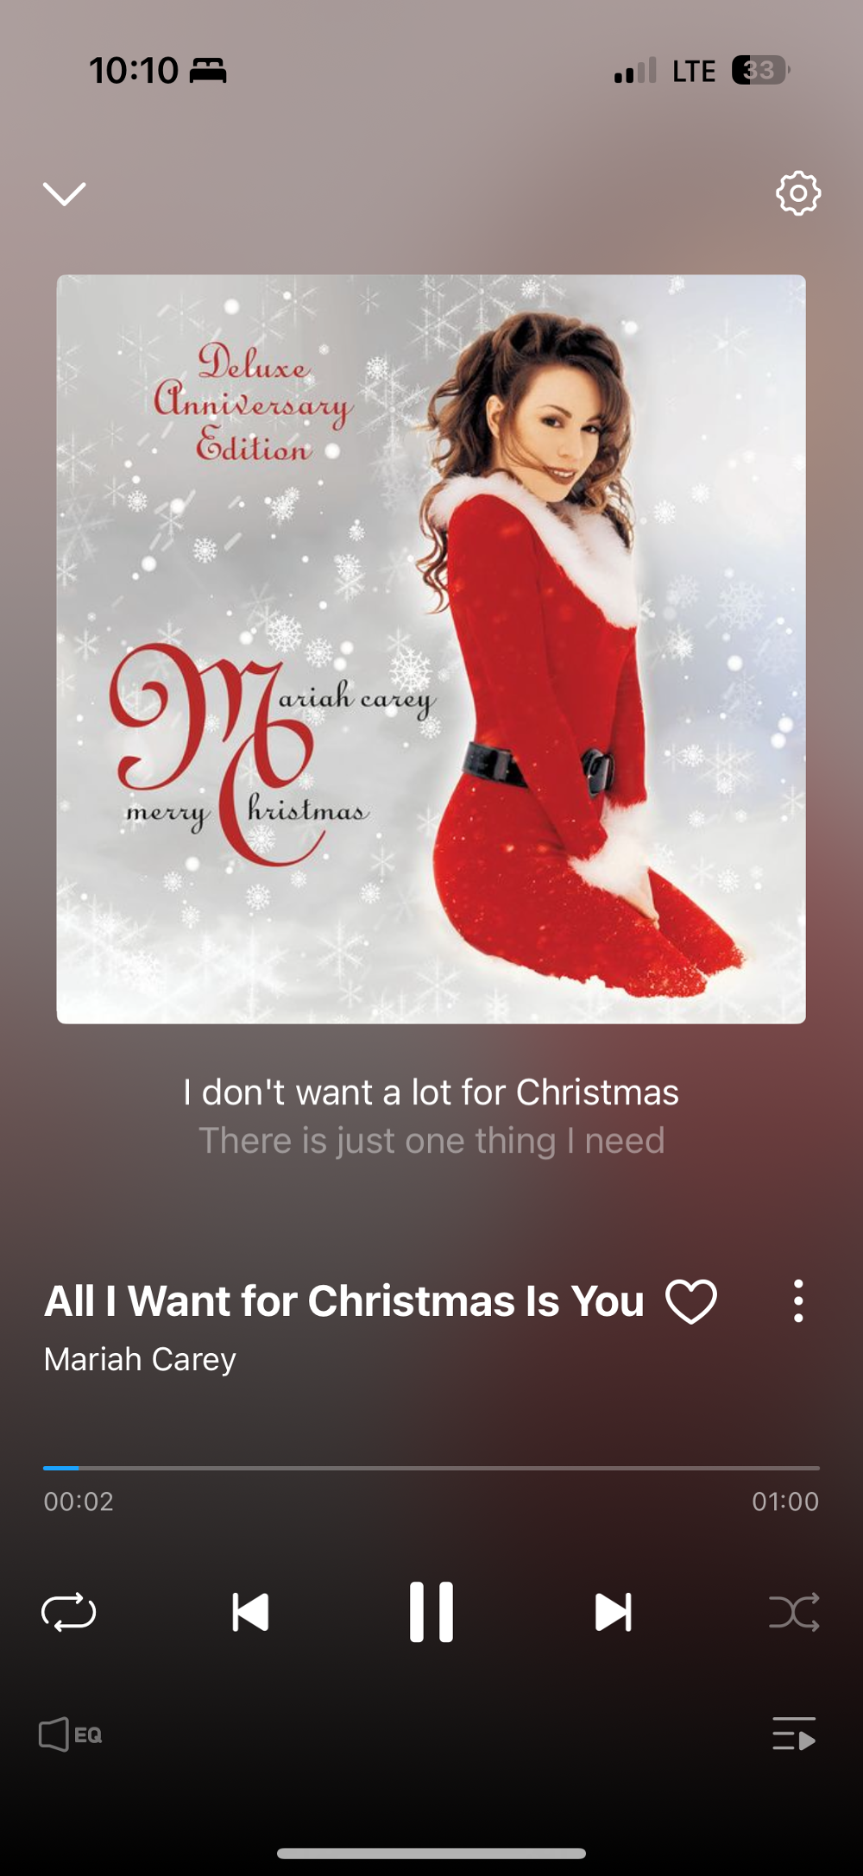Collapse the player with the down chevron
863x1876 pixels.
point(65,193)
